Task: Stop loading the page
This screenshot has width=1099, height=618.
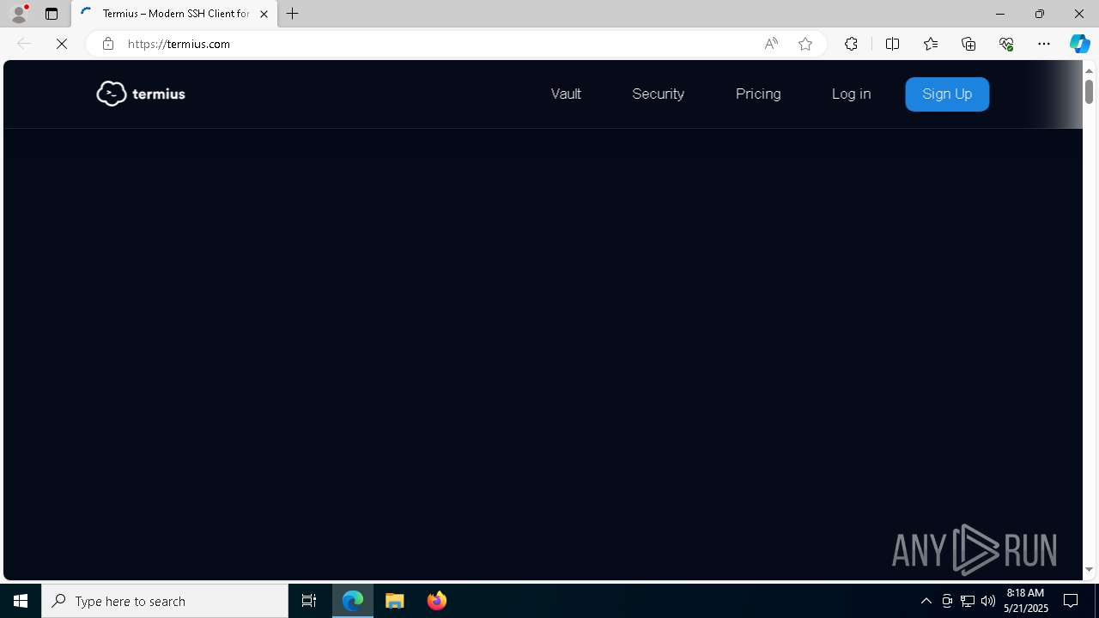Action: click(x=62, y=44)
